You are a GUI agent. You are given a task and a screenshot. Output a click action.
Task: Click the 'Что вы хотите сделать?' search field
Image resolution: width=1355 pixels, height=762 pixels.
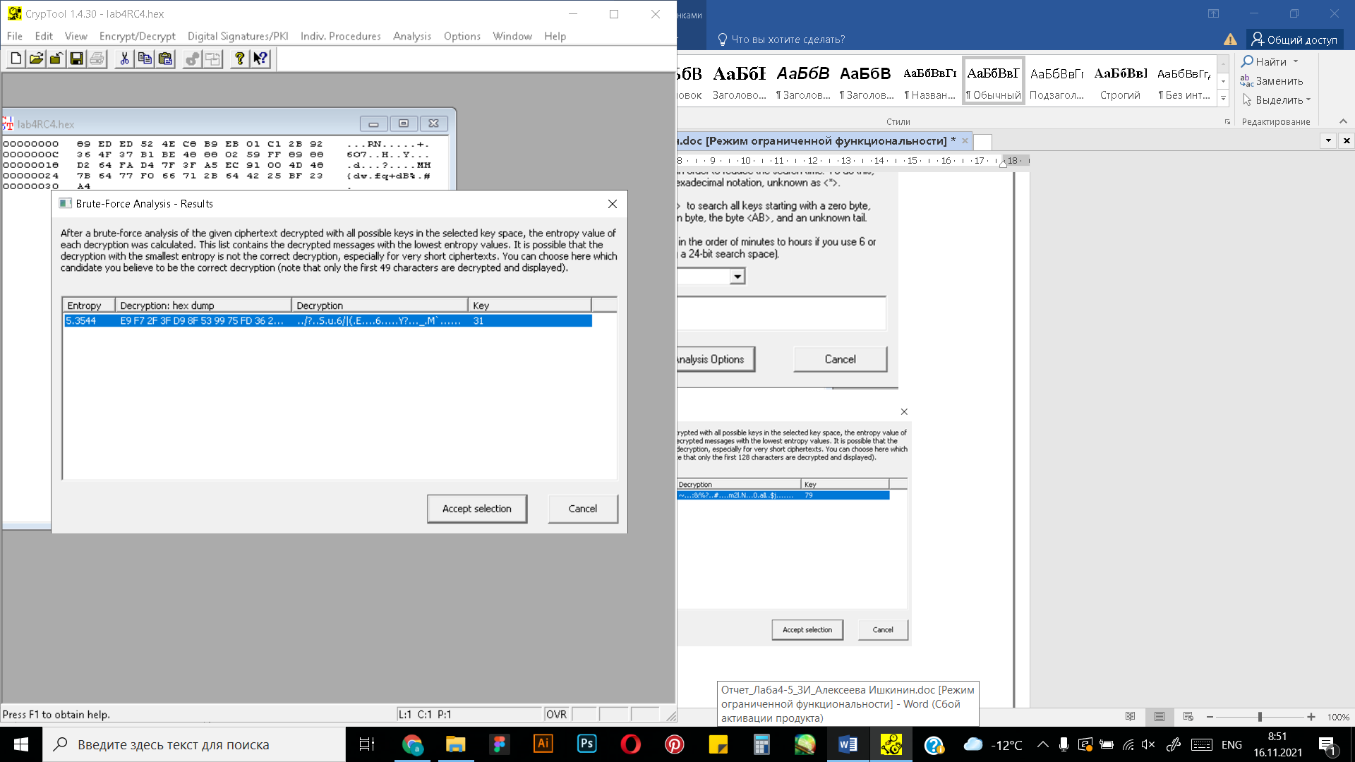tap(781, 40)
